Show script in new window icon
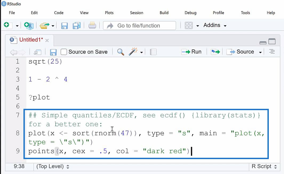This screenshot has width=284, height=174. click(38, 52)
